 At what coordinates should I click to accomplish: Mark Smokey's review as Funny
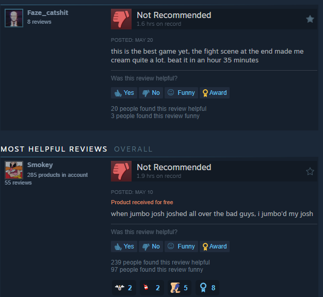click(181, 246)
